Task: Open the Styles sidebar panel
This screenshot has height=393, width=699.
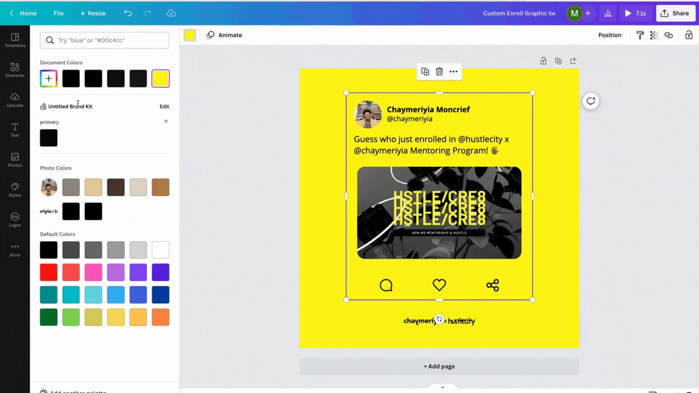Action: click(x=15, y=190)
